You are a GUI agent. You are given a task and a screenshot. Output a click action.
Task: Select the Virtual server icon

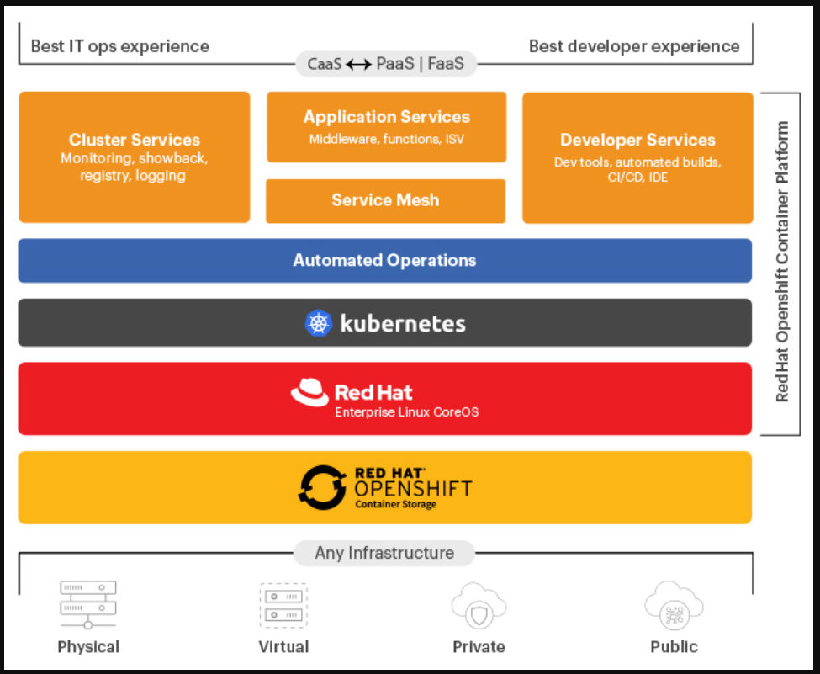point(283,606)
